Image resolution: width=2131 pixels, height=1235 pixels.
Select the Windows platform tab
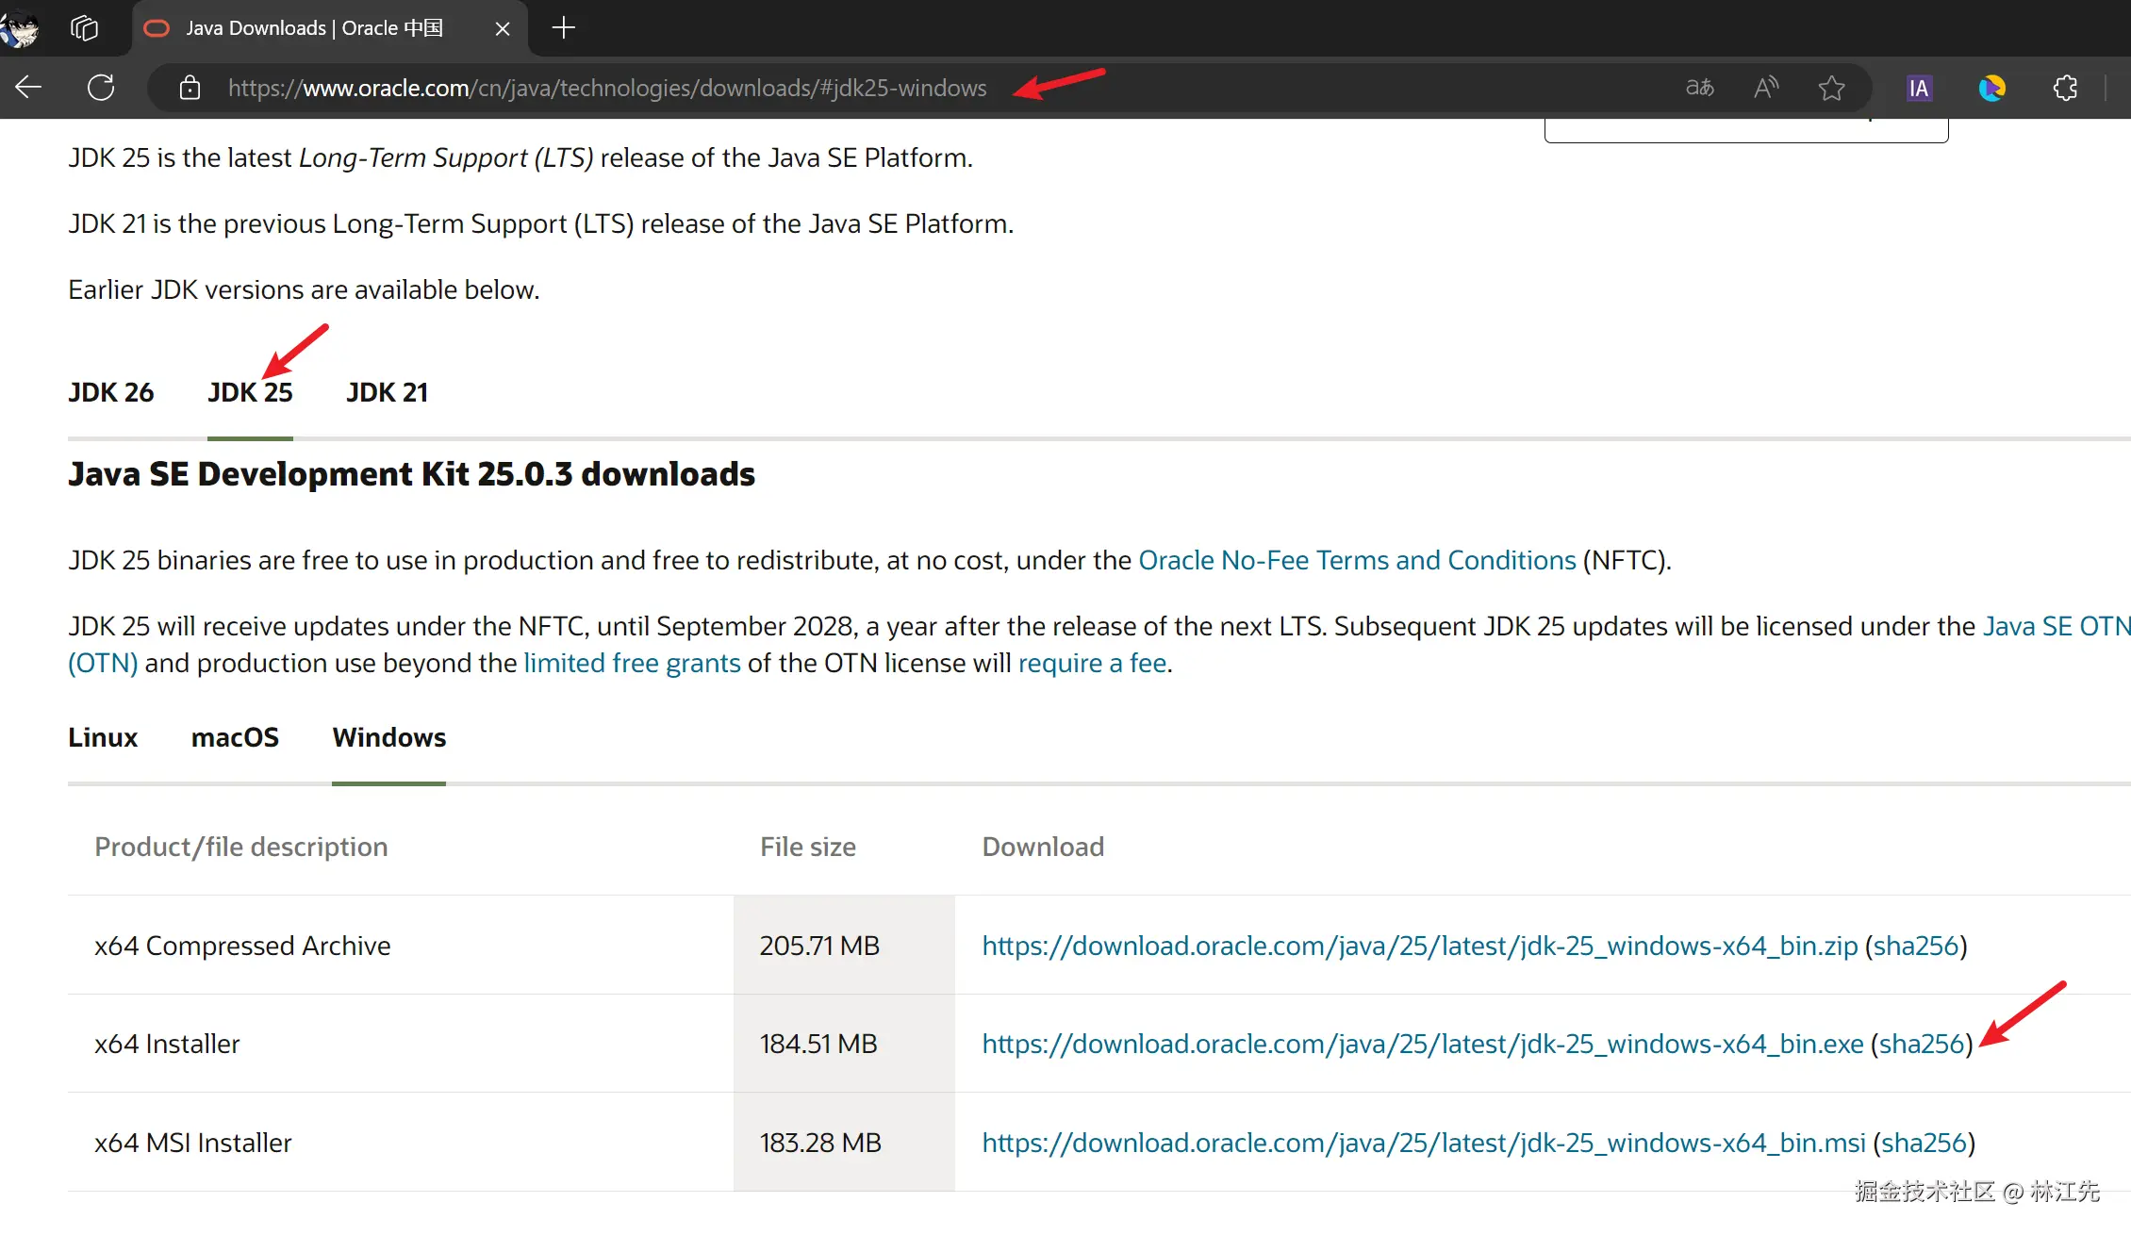tap(388, 737)
